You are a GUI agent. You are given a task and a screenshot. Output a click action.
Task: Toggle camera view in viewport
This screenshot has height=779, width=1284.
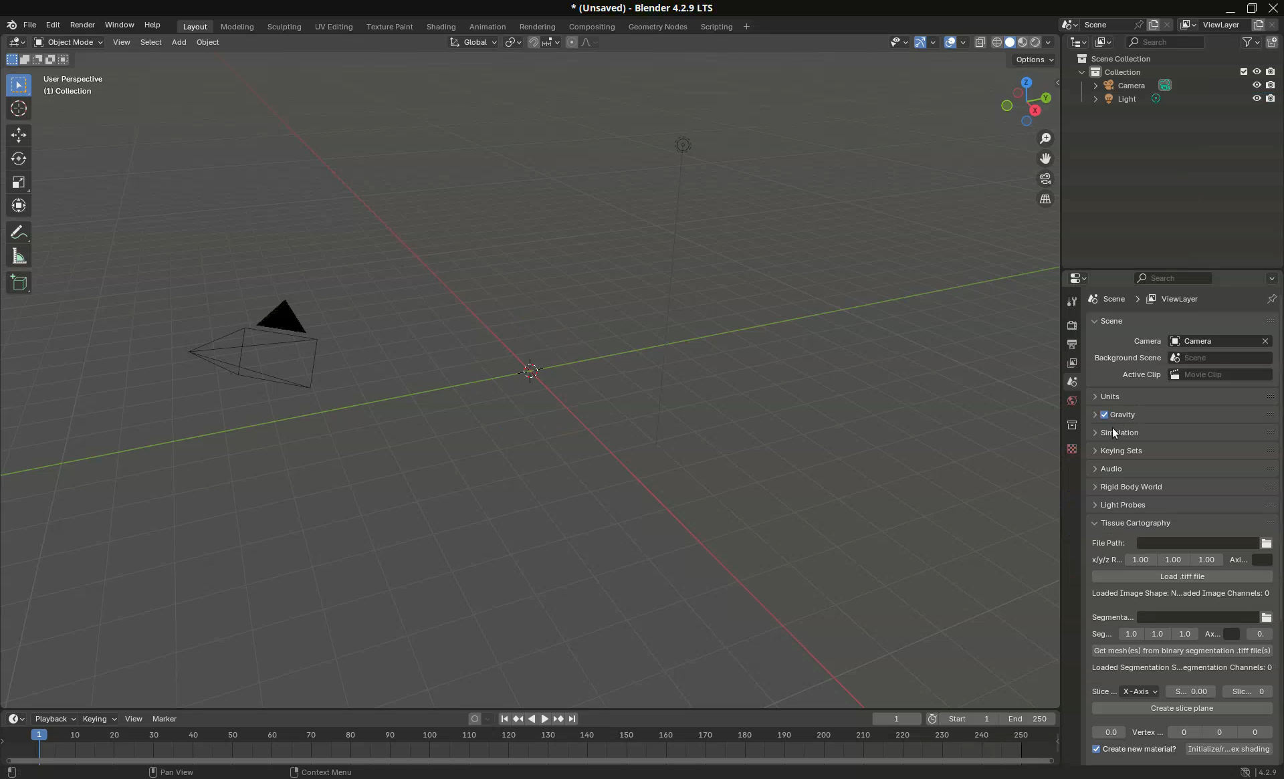pos(1045,179)
